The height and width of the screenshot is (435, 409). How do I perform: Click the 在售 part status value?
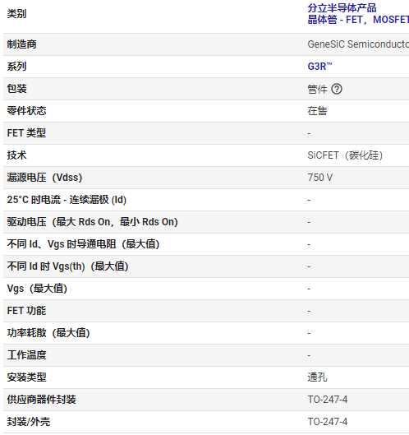click(317, 111)
